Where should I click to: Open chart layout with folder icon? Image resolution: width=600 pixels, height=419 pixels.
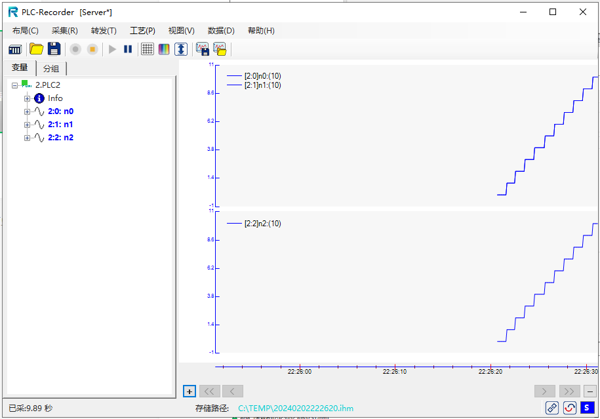coord(220,49)
